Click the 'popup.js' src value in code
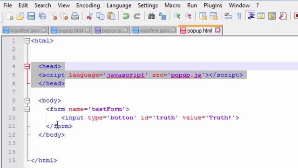 coord(186,75)
